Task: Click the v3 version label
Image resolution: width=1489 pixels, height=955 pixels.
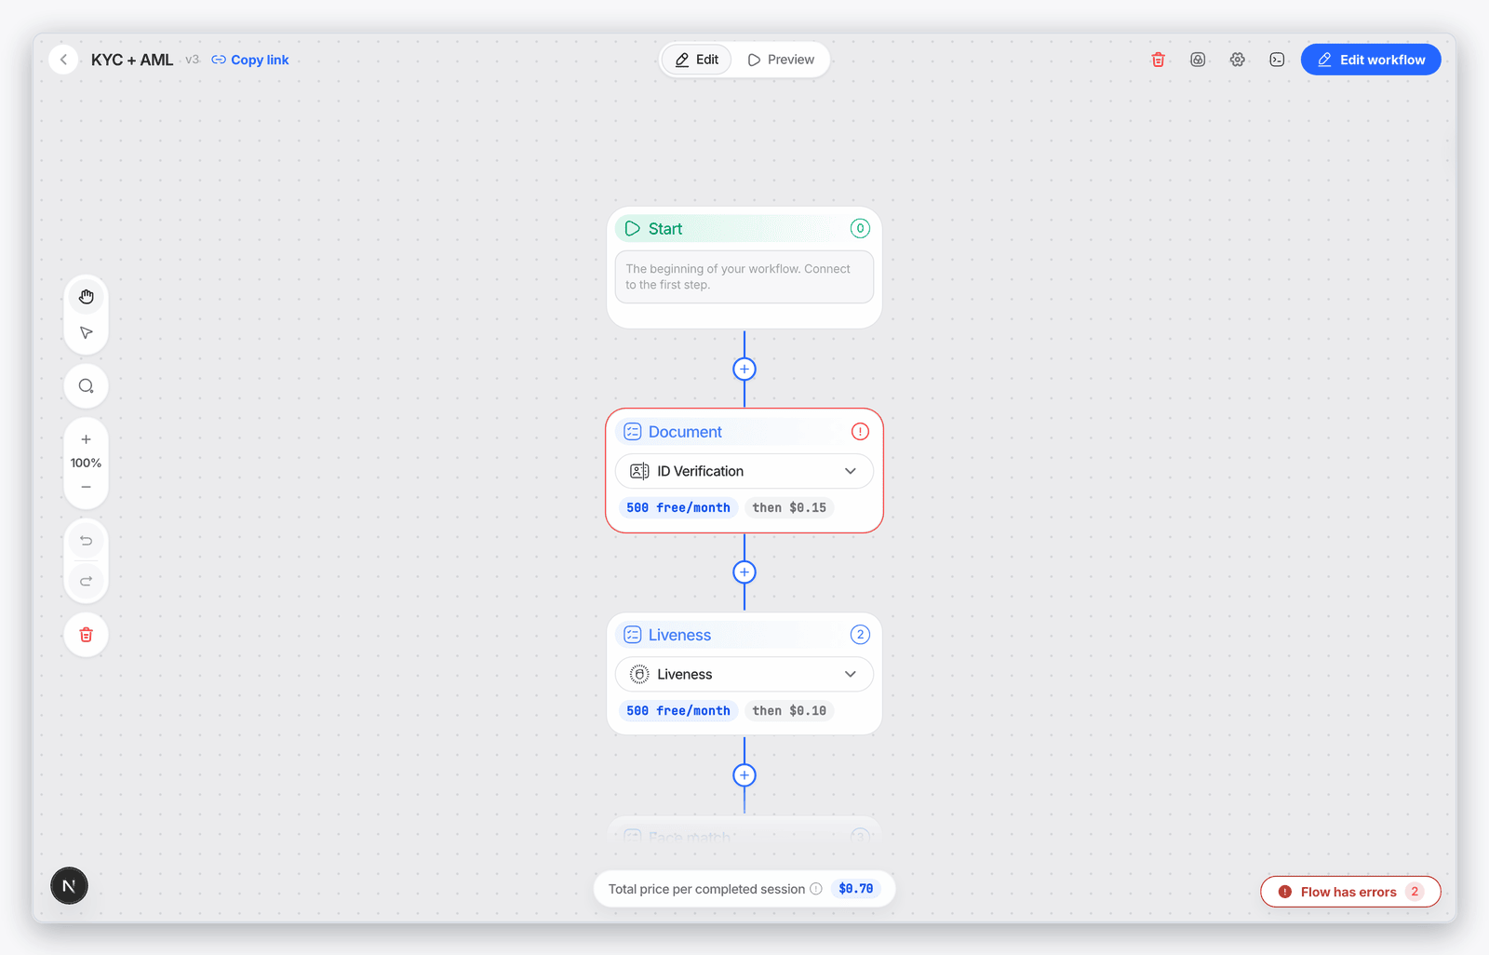Action: [192, 60]
